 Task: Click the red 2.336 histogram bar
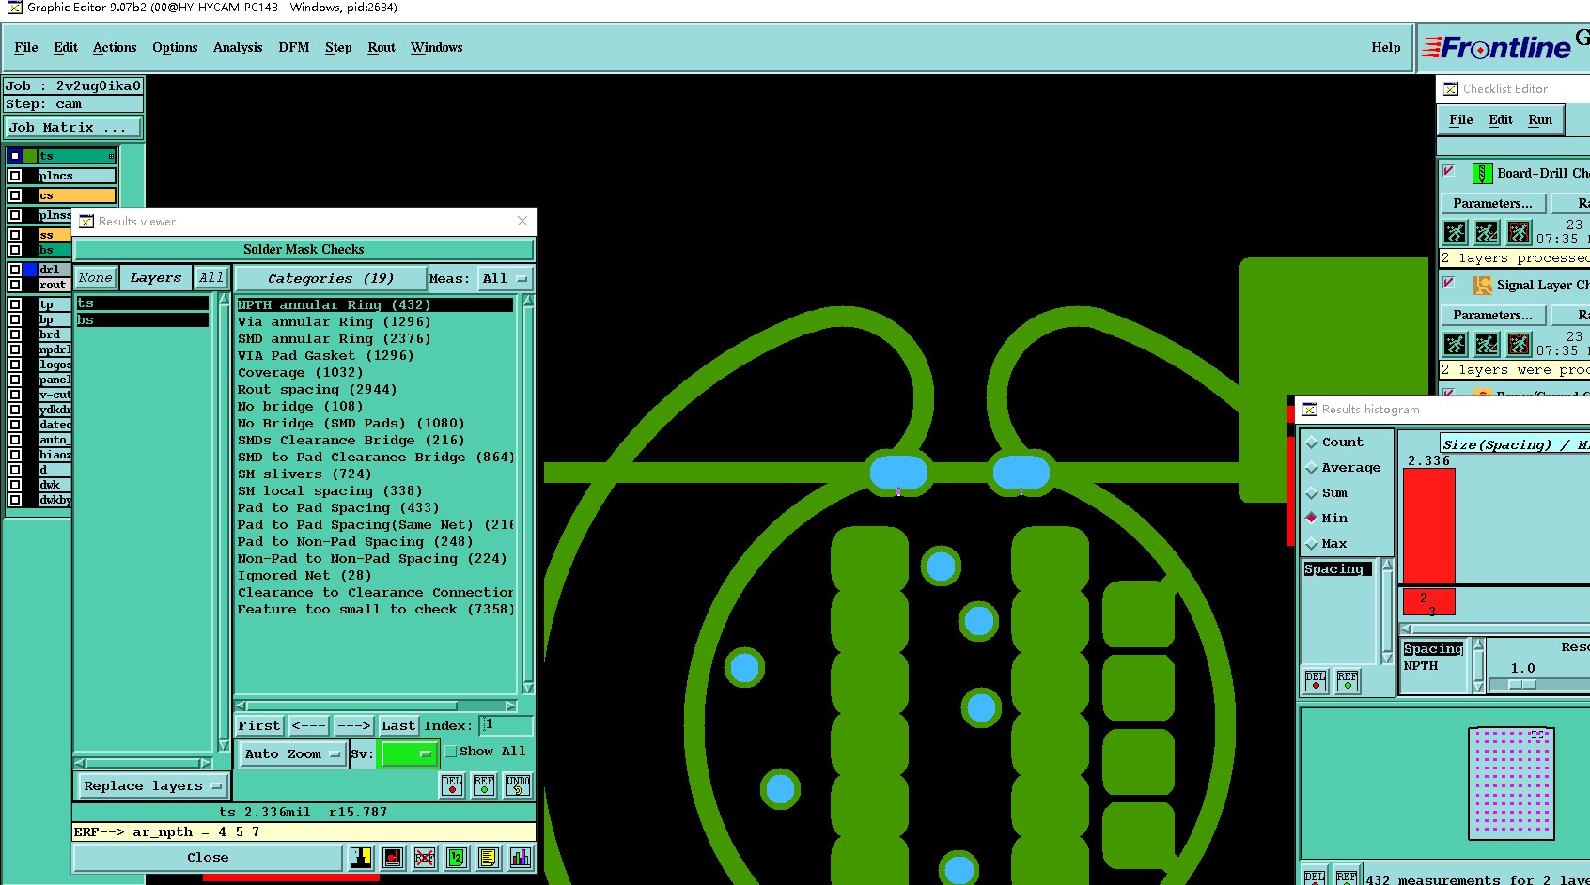click(x=1429, y=526)
